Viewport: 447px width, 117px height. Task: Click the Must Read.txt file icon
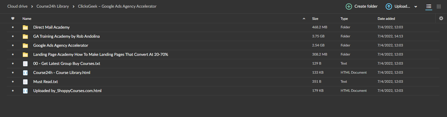(x=25, y=82)
